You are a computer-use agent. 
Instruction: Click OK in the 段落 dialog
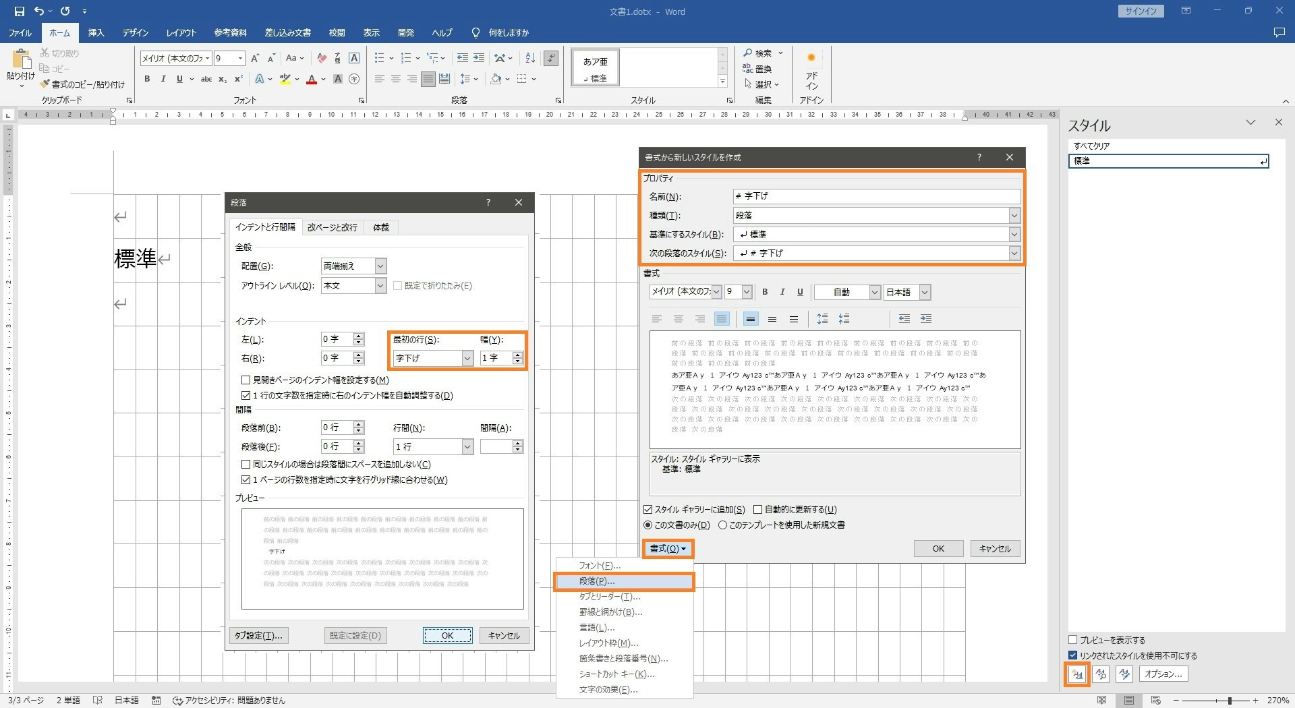coord(448,636)
